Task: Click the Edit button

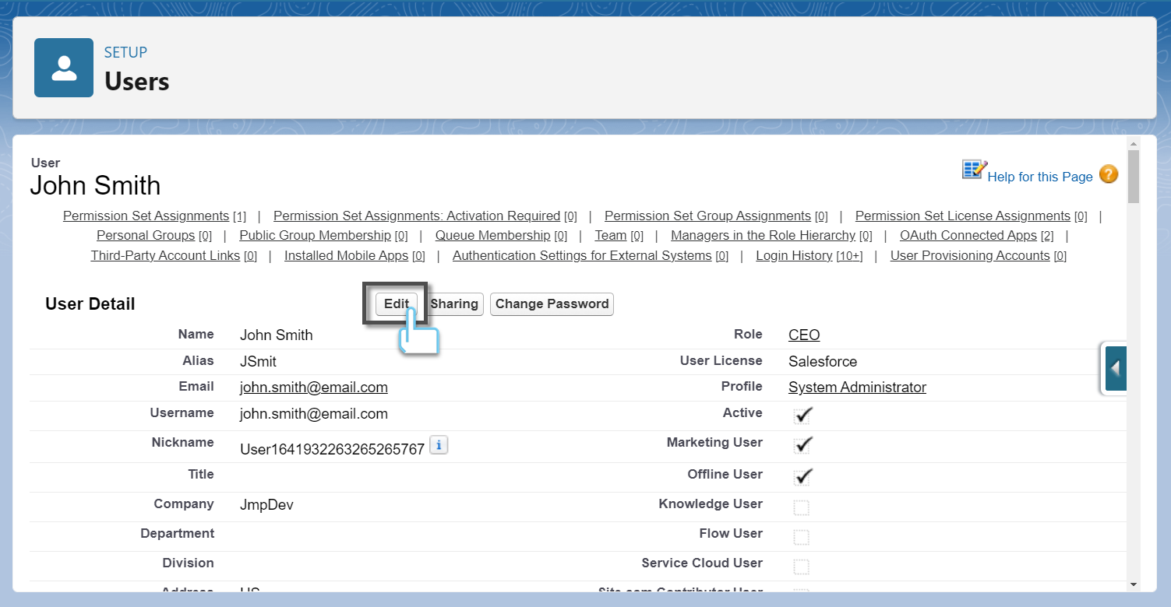Action: [x=396, y=304]
